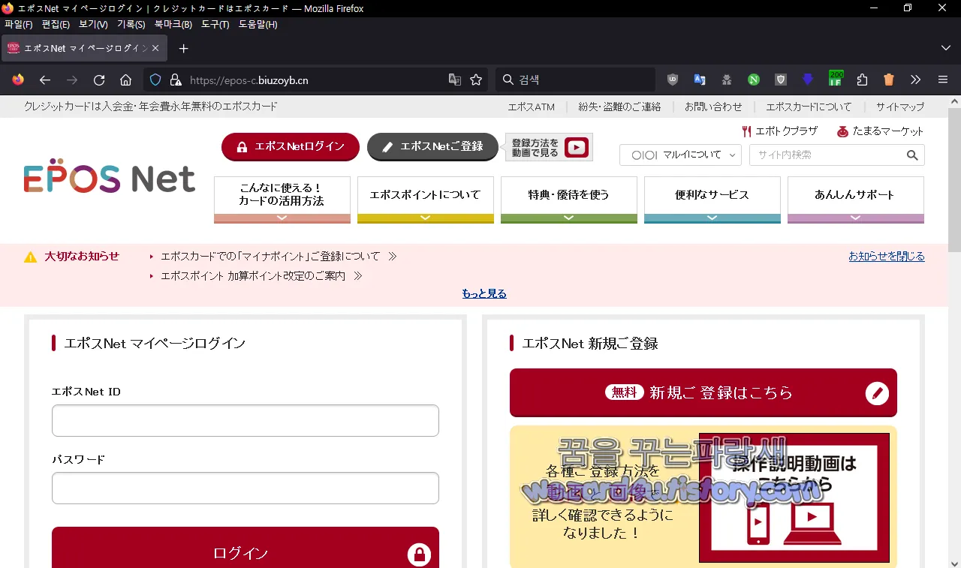
Task: Open the 紛失・盗難のご連絡 link
Action: [619, 107]
